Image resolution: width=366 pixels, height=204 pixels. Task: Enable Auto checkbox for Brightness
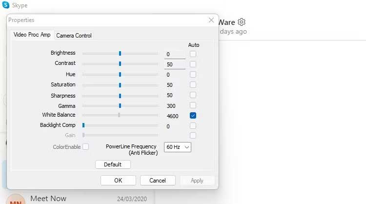(193, 54)
